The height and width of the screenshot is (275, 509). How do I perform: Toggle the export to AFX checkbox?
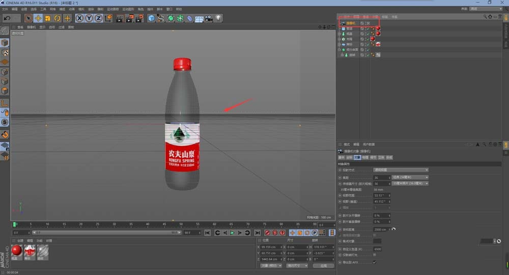tap(375, 262)
